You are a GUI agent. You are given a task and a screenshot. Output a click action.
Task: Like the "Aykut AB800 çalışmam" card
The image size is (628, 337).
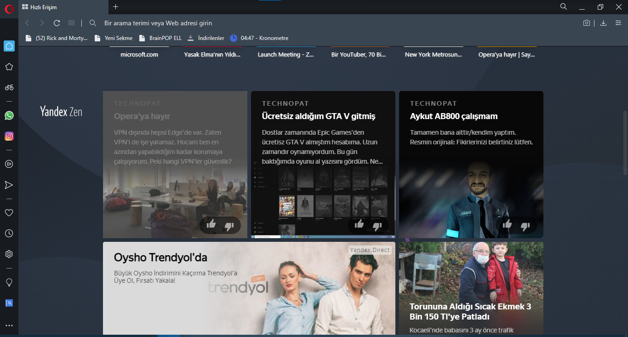tap(507, 225)
